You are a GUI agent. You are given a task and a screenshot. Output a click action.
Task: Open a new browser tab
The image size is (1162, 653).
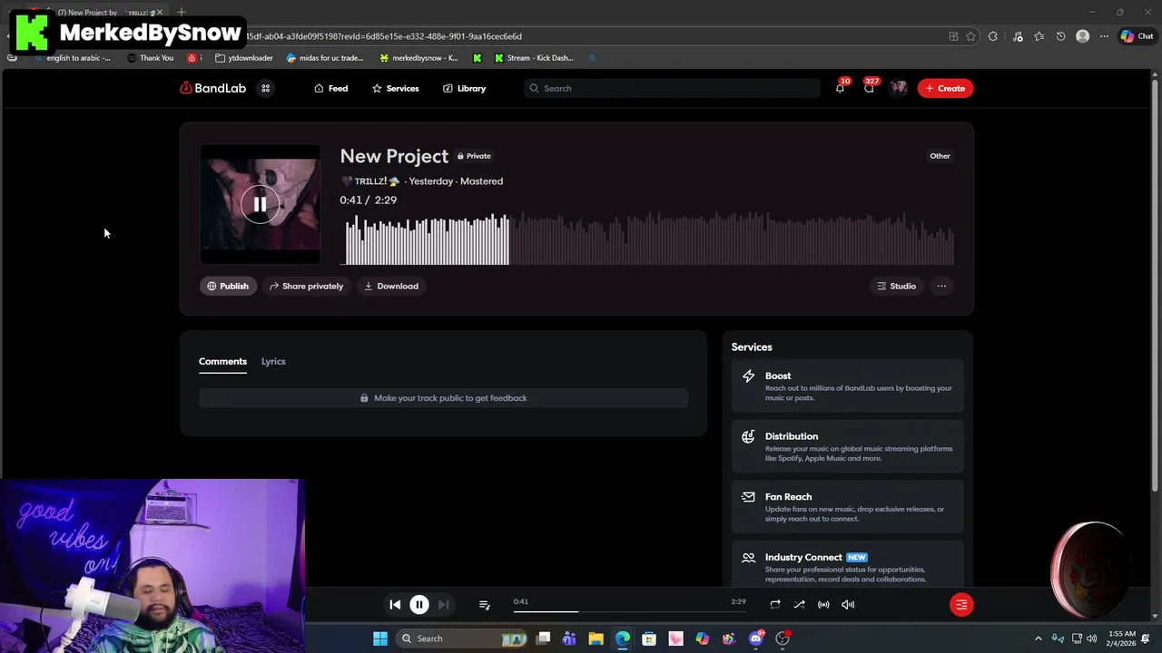pos(182,12)
